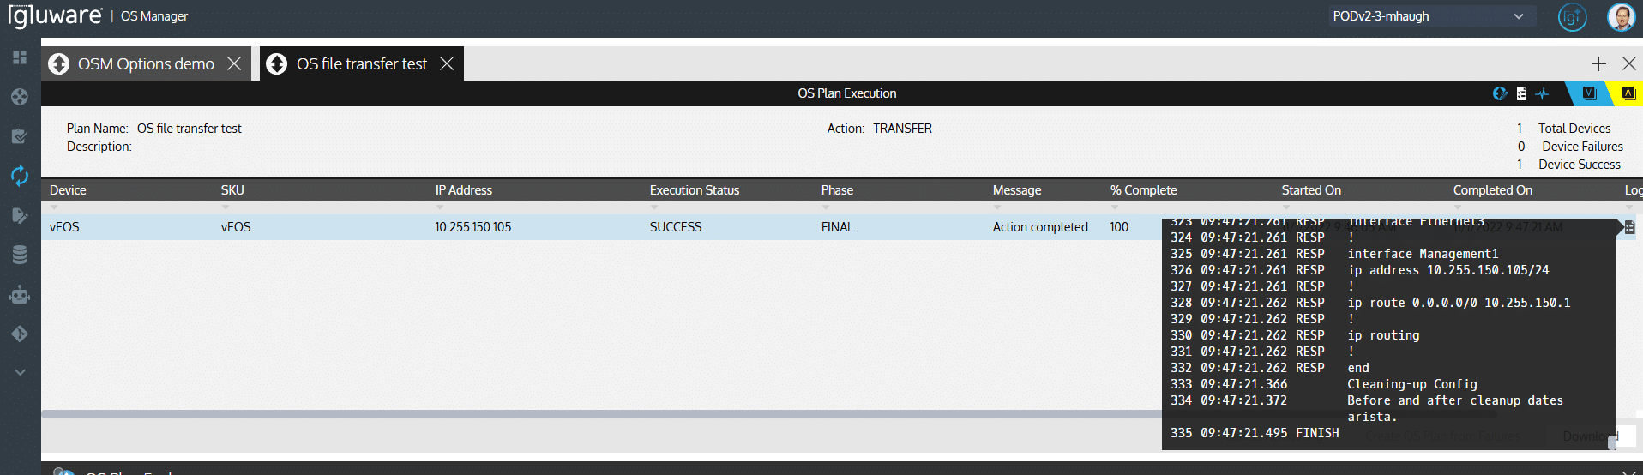Sort by Message column header
Image resolution: width=1643 pixels, height=475 pixels.
[x=1017, y=190]
